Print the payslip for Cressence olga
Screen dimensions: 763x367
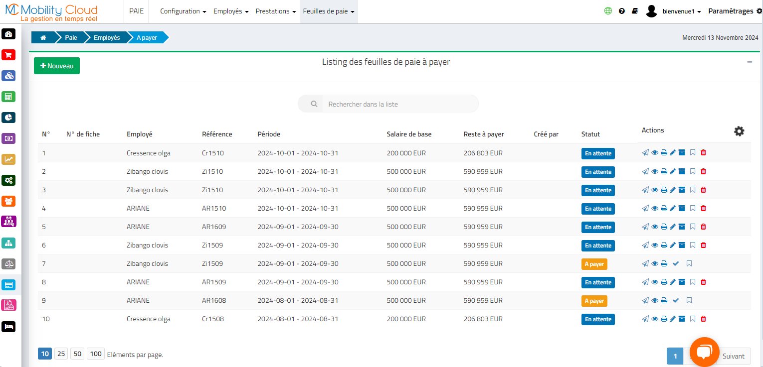(663, 153)
